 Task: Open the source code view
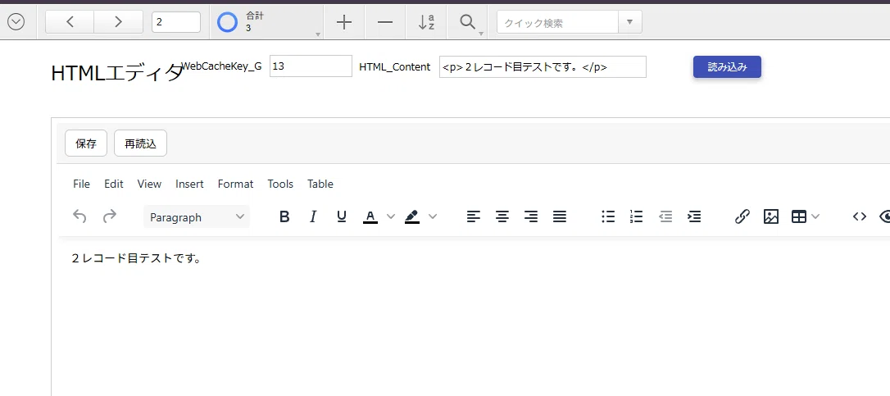pyautogui.click(x=860, y=216)
